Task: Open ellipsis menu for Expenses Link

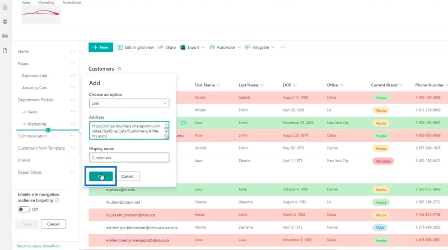Action: coord(73,75)
